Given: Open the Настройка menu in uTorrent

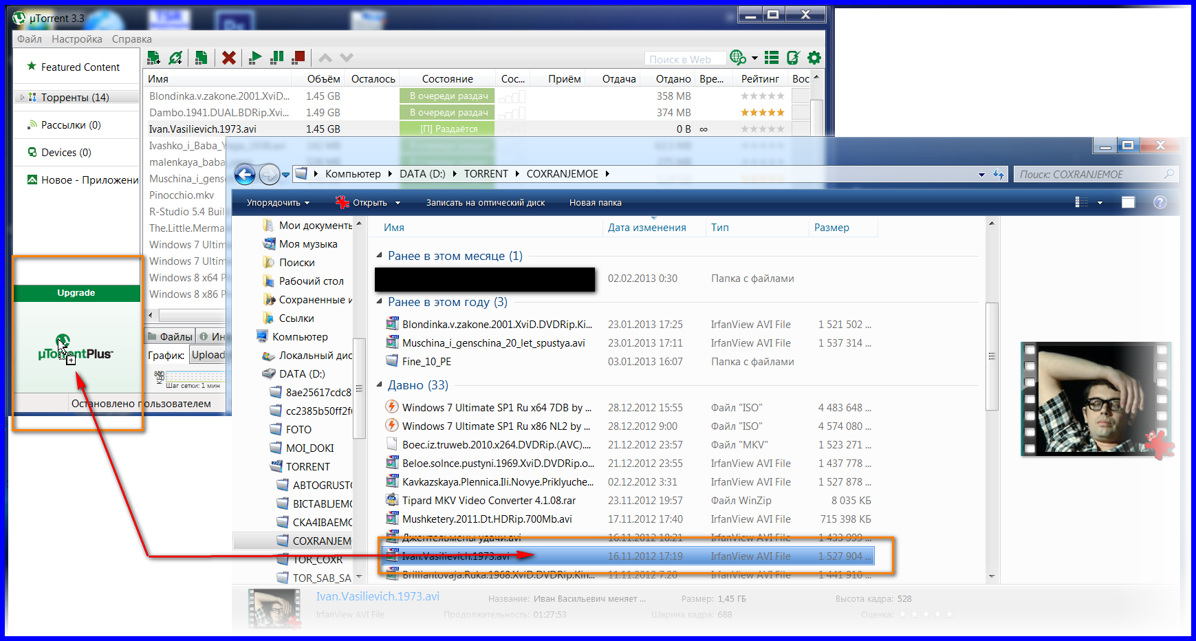Looking at the screenshot, I should [x=77, y=39].
